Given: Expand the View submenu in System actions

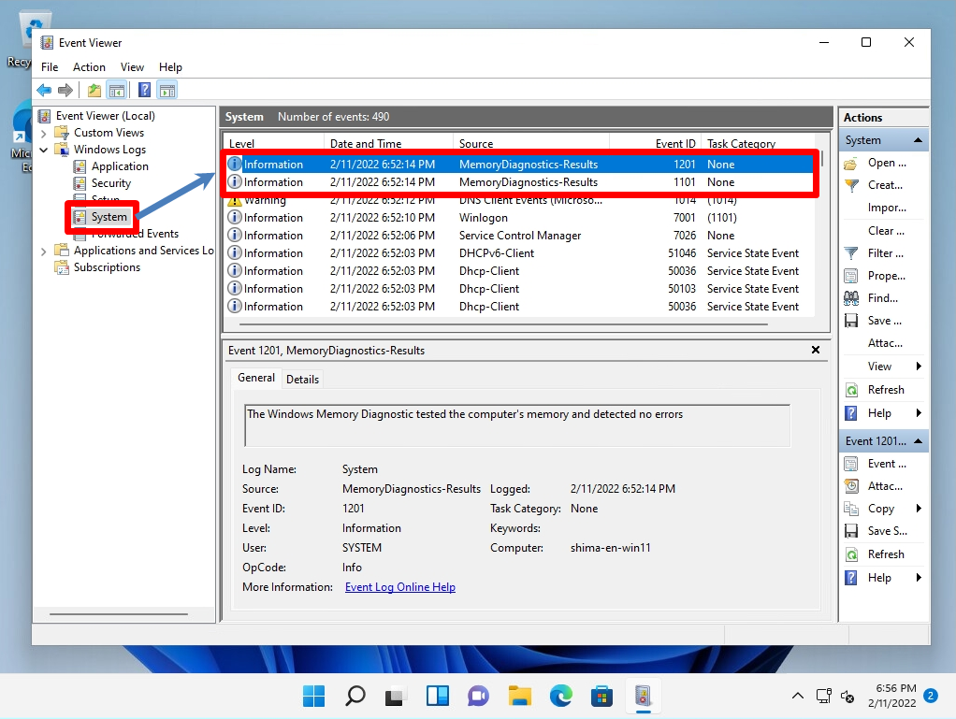Looking at the screenshot, I should [x=919, y=367].
